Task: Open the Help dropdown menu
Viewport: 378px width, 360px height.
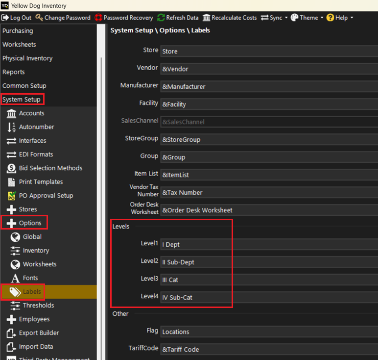Action: tap(340, 18)
